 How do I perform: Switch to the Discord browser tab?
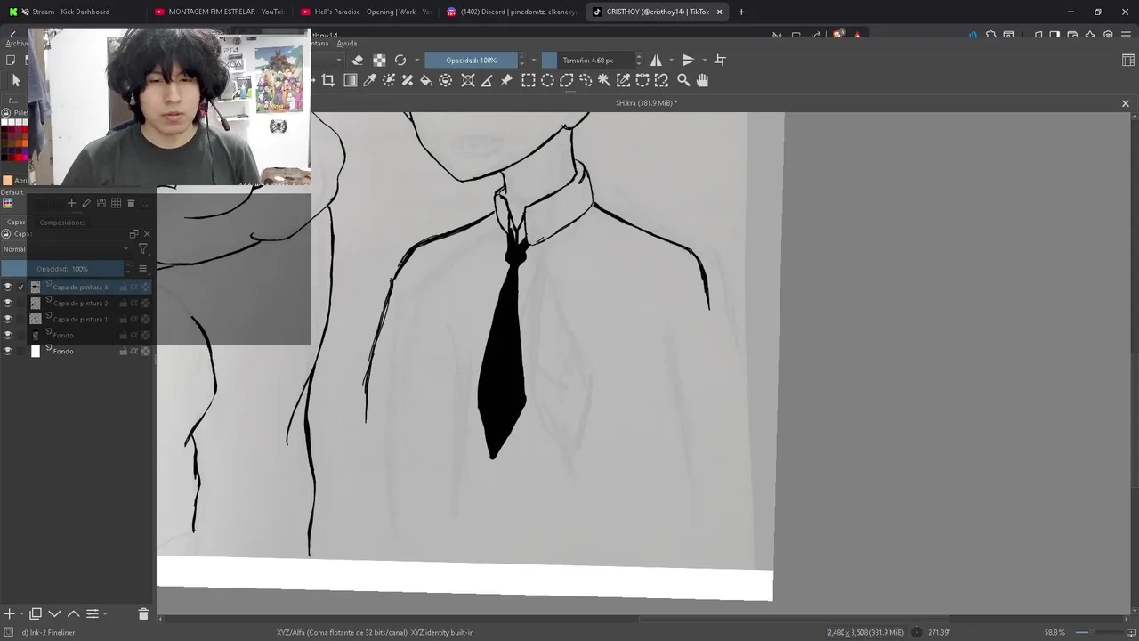pyautogui.click(x=512, y=12)
